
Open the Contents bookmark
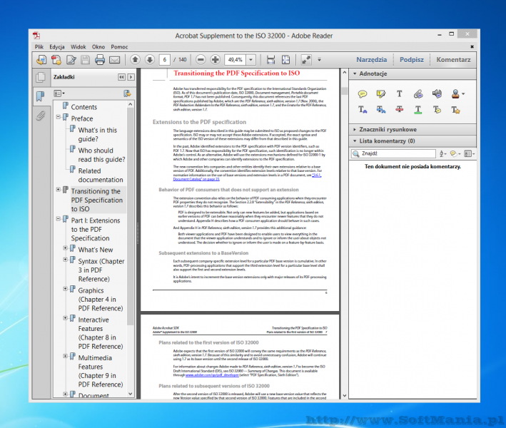coord(84,107)
